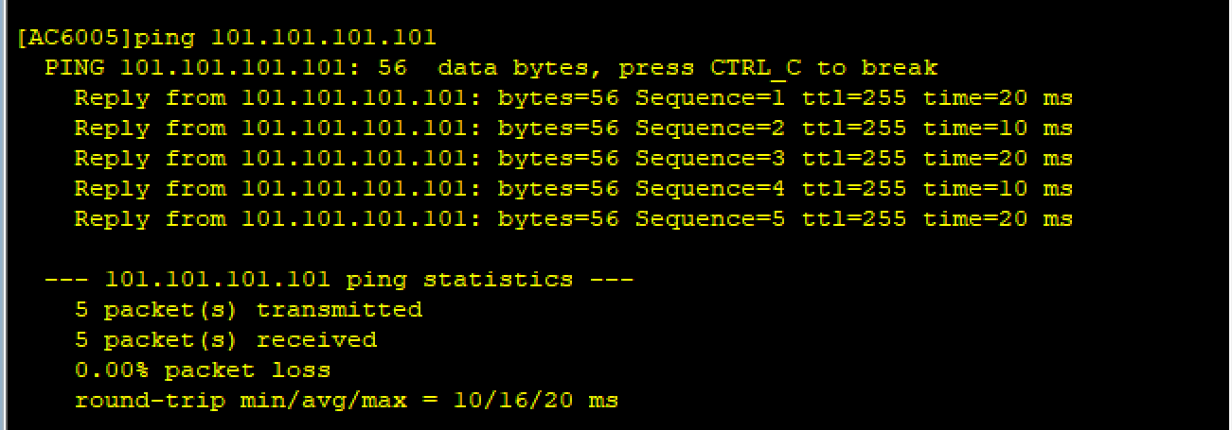Click the PING header line with 56 data bytes
Screen dimensions: 1232x430
tap(491, 69)
